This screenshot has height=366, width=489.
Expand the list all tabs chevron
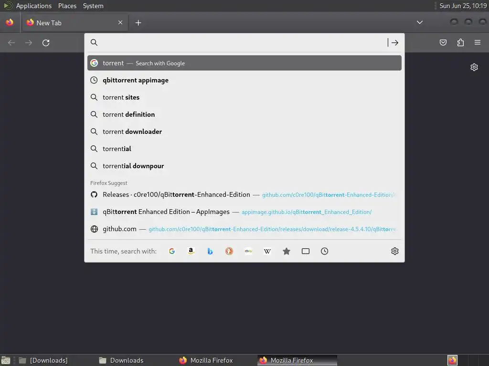[420, 22]
